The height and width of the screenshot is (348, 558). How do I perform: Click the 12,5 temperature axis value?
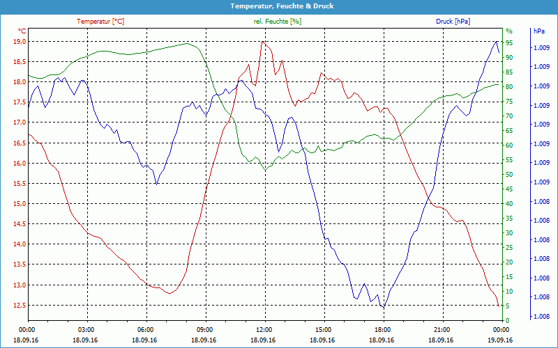[20, 306]
